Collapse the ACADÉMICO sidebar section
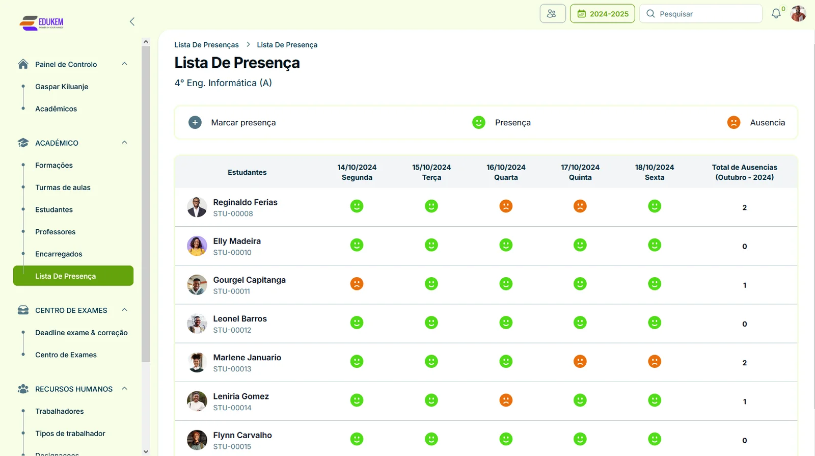 124,143
